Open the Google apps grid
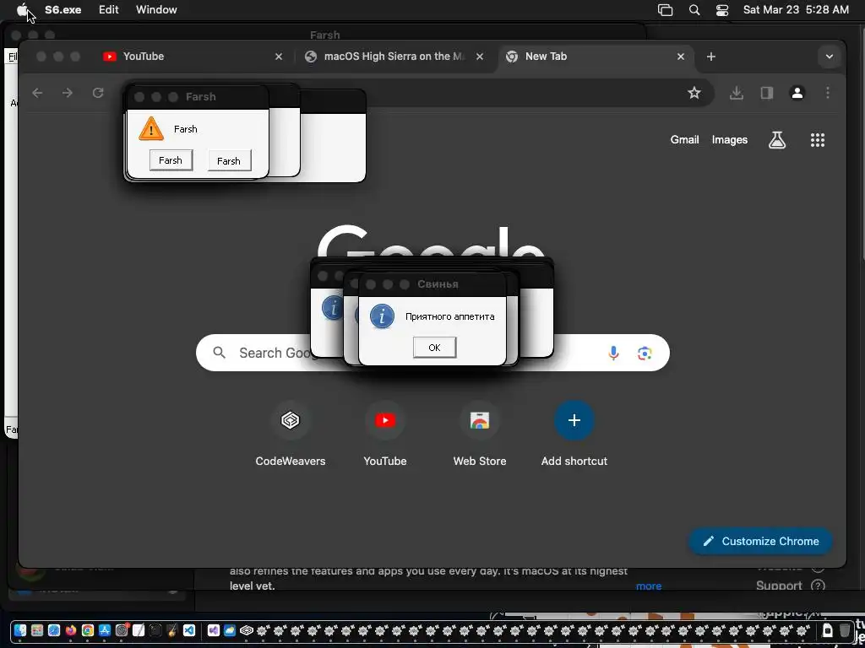865x648 pixels. click(818, 140)
